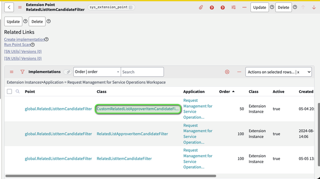This screenshot has width=320, height=179.
Task: Click the link icon beside Implementations title
Action: (68, 72)
